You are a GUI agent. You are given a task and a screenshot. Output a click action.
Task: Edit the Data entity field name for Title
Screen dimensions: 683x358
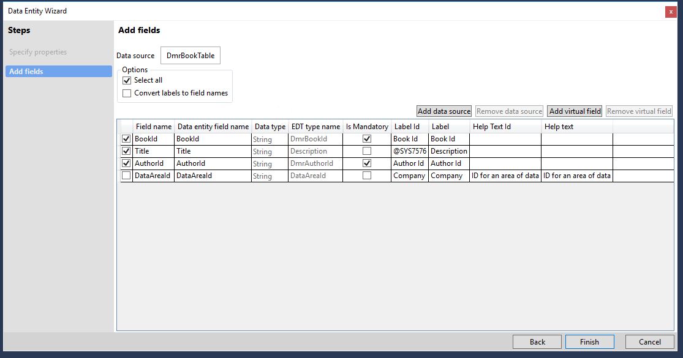pos(213,151)
